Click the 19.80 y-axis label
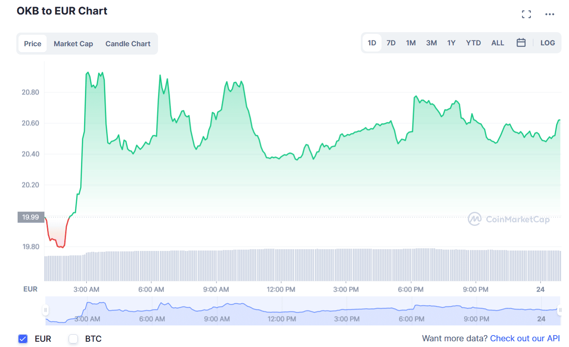This screenshot has height=347, width=569. pos(30,247)
